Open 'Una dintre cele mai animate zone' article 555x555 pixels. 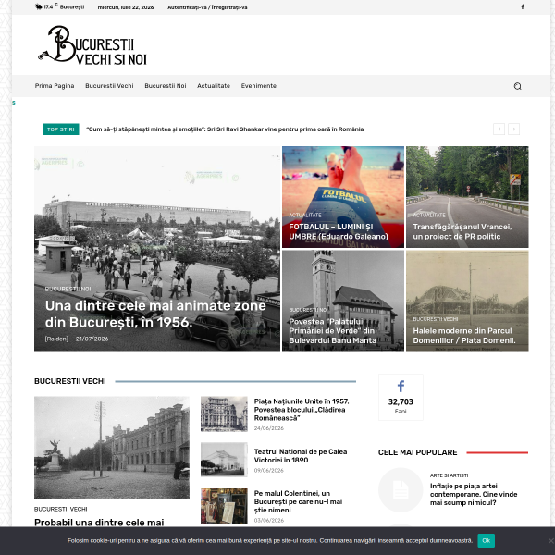pyautogui.click(x=155, y=314)
